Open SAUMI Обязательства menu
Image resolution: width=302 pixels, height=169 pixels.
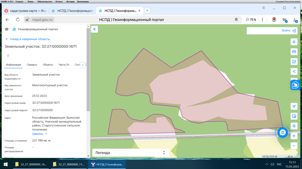pyautogui.click(x=45, y=2)
